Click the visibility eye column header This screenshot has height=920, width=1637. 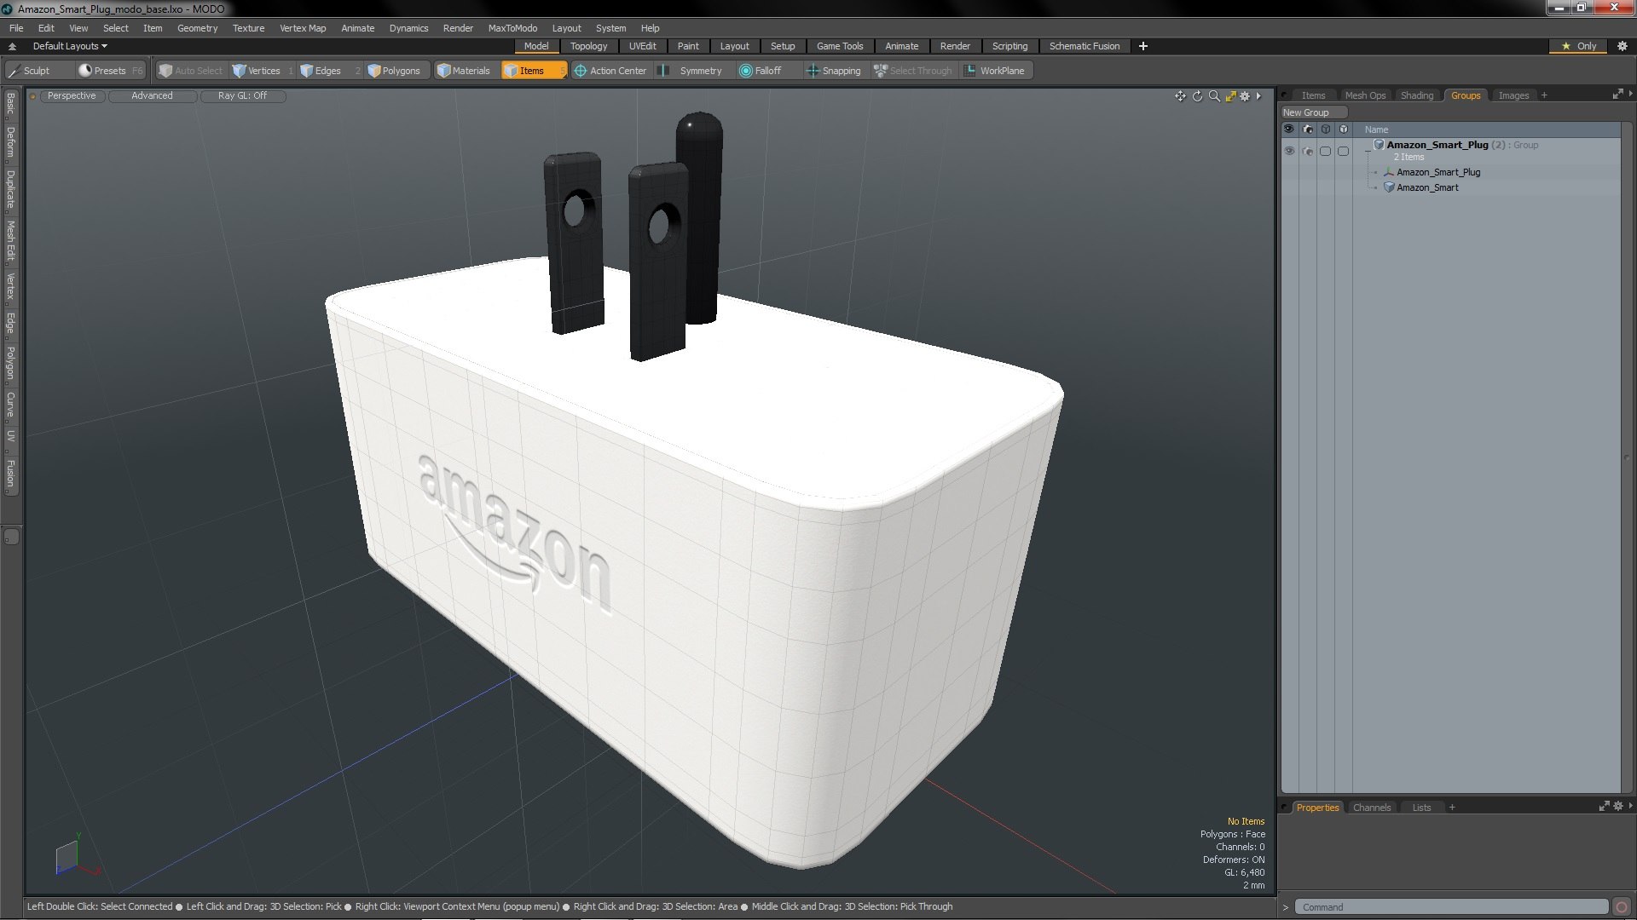tap(1289, 129)
